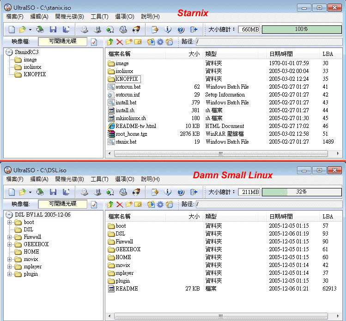This screenshot has width=346, height=321.
Task: Click 32% capacity bar in DSL.iso window
Action: (x=302, y=192)
